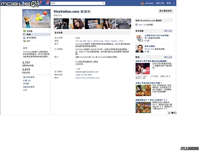Click the 2,815 talking about count
The height and width of the screenshot is (151, 201).
(26, 70)
